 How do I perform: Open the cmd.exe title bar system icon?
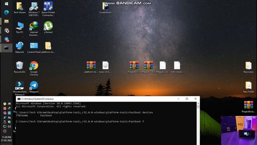point(19,99)
